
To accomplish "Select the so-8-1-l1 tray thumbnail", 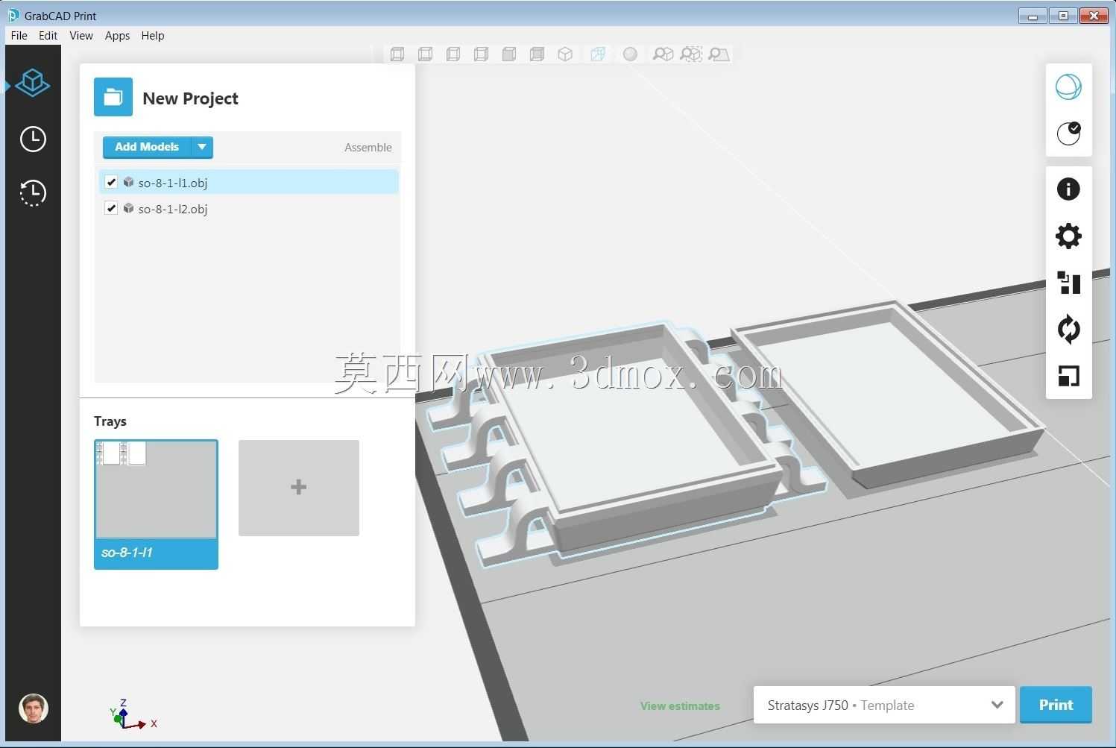I will pos(156,504).
